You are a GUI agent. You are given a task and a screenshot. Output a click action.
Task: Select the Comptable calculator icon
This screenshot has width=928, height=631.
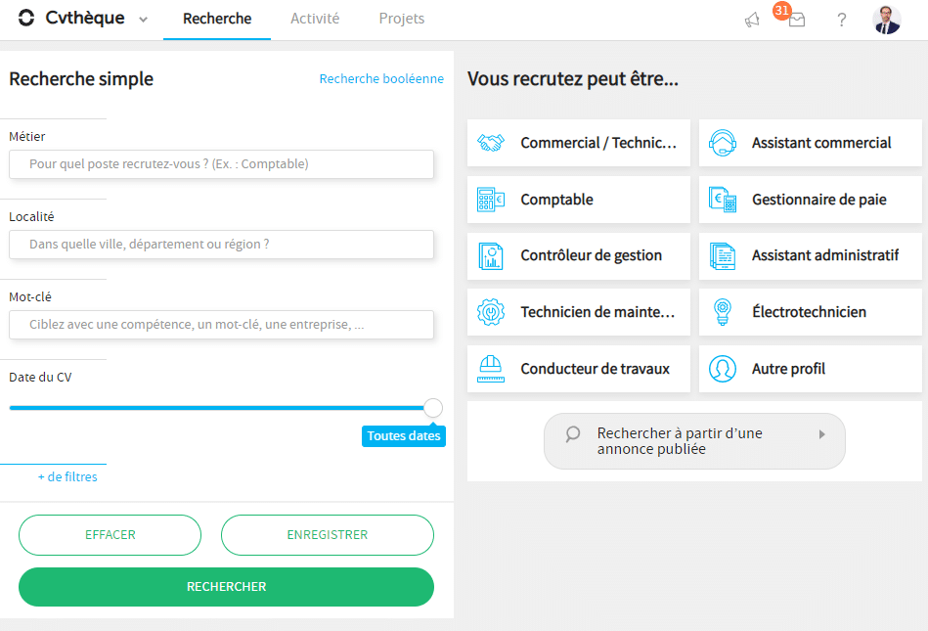tap(490, 200)
